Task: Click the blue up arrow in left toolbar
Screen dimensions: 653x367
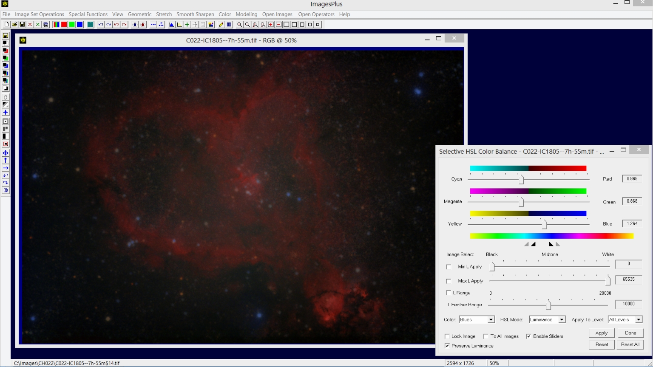Action: pyautogui.click(x=6, y=161)
